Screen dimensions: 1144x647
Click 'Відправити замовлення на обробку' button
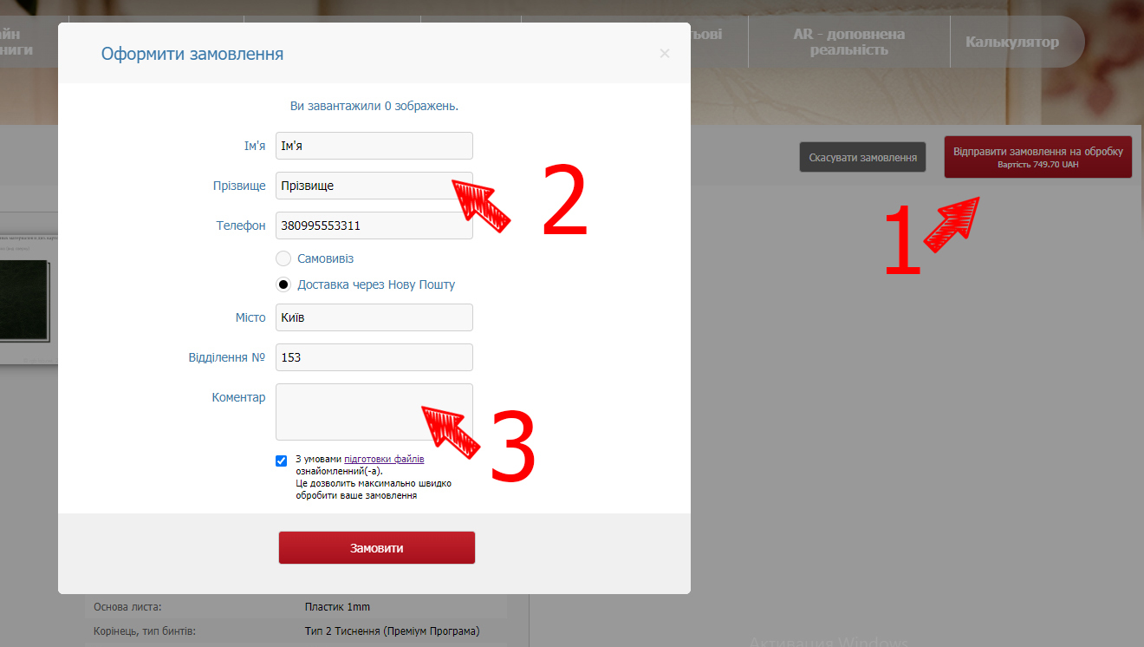pyautogui.click(x=1037, y=157)
